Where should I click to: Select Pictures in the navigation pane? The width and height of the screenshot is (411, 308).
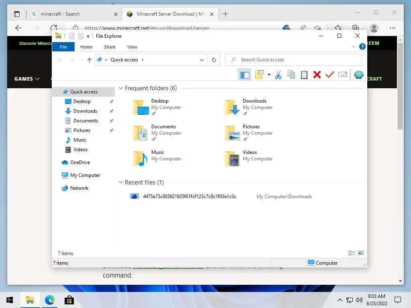[x=82, y=130]
